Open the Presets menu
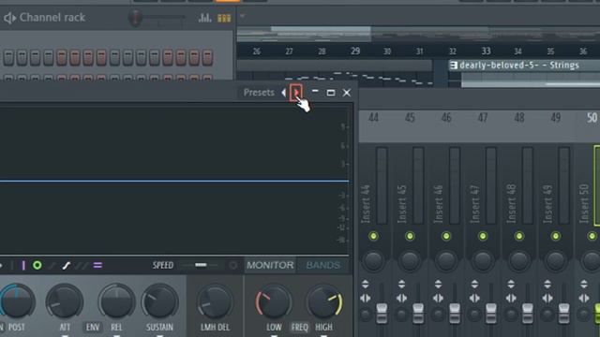 (x=259, y=93)
